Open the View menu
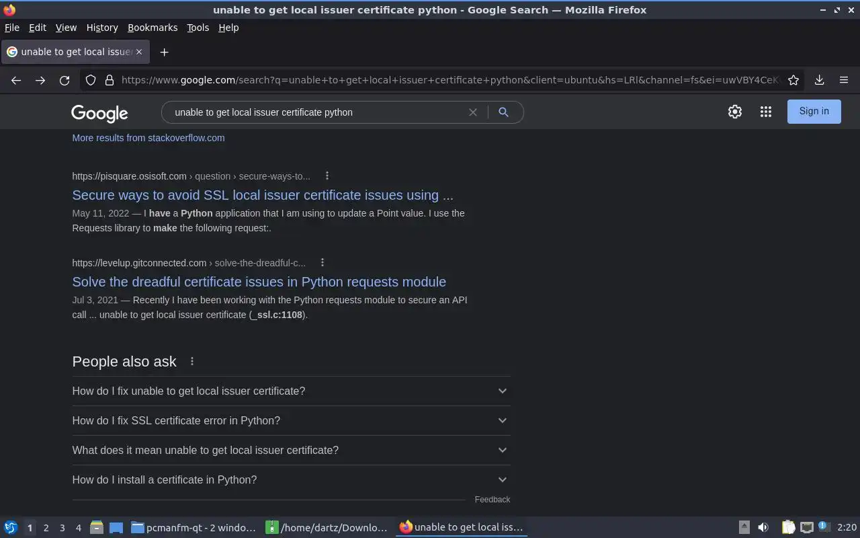This screenshot has width=860, height=538. 66,28
